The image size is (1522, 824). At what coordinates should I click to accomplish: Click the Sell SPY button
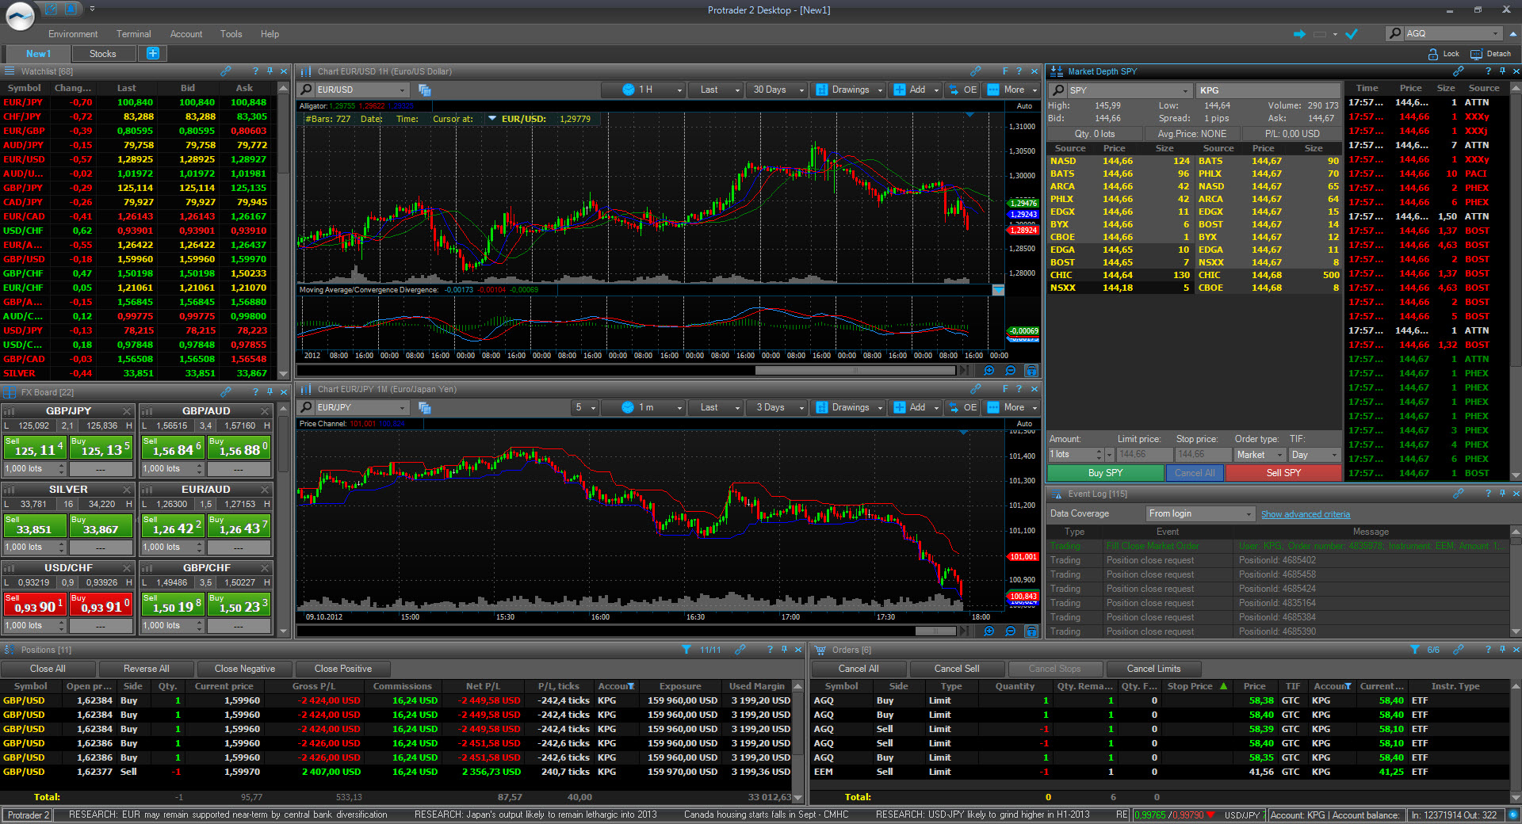point(1283,473)
